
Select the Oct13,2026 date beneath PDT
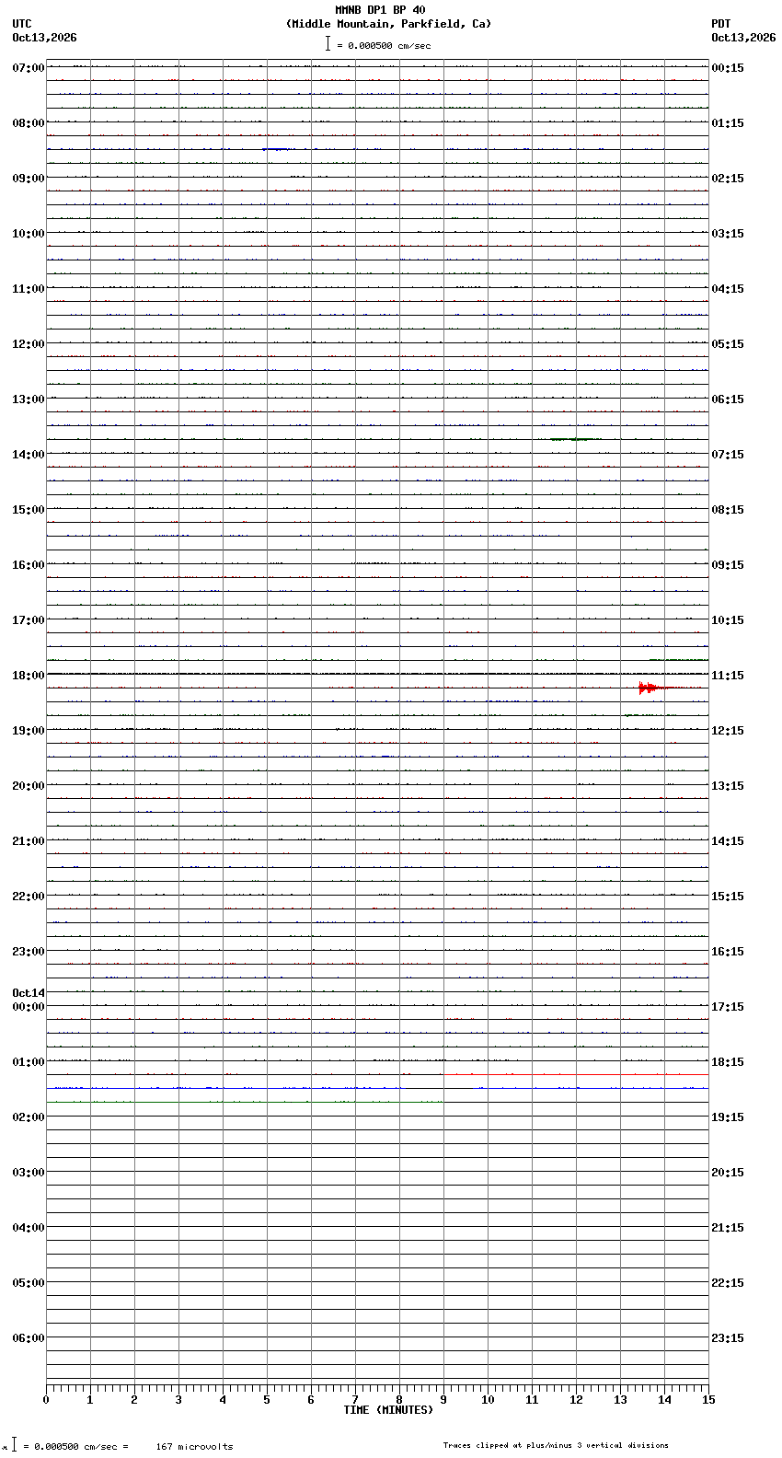click(743, 38)
